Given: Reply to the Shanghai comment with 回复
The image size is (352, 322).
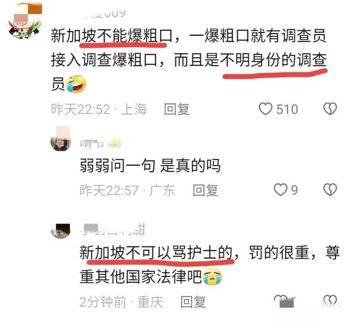Looking at the screenshot, I should (x=177, y=109).
